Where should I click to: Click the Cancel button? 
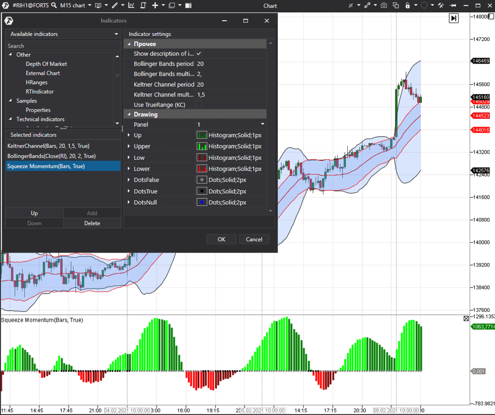point(254,239)
